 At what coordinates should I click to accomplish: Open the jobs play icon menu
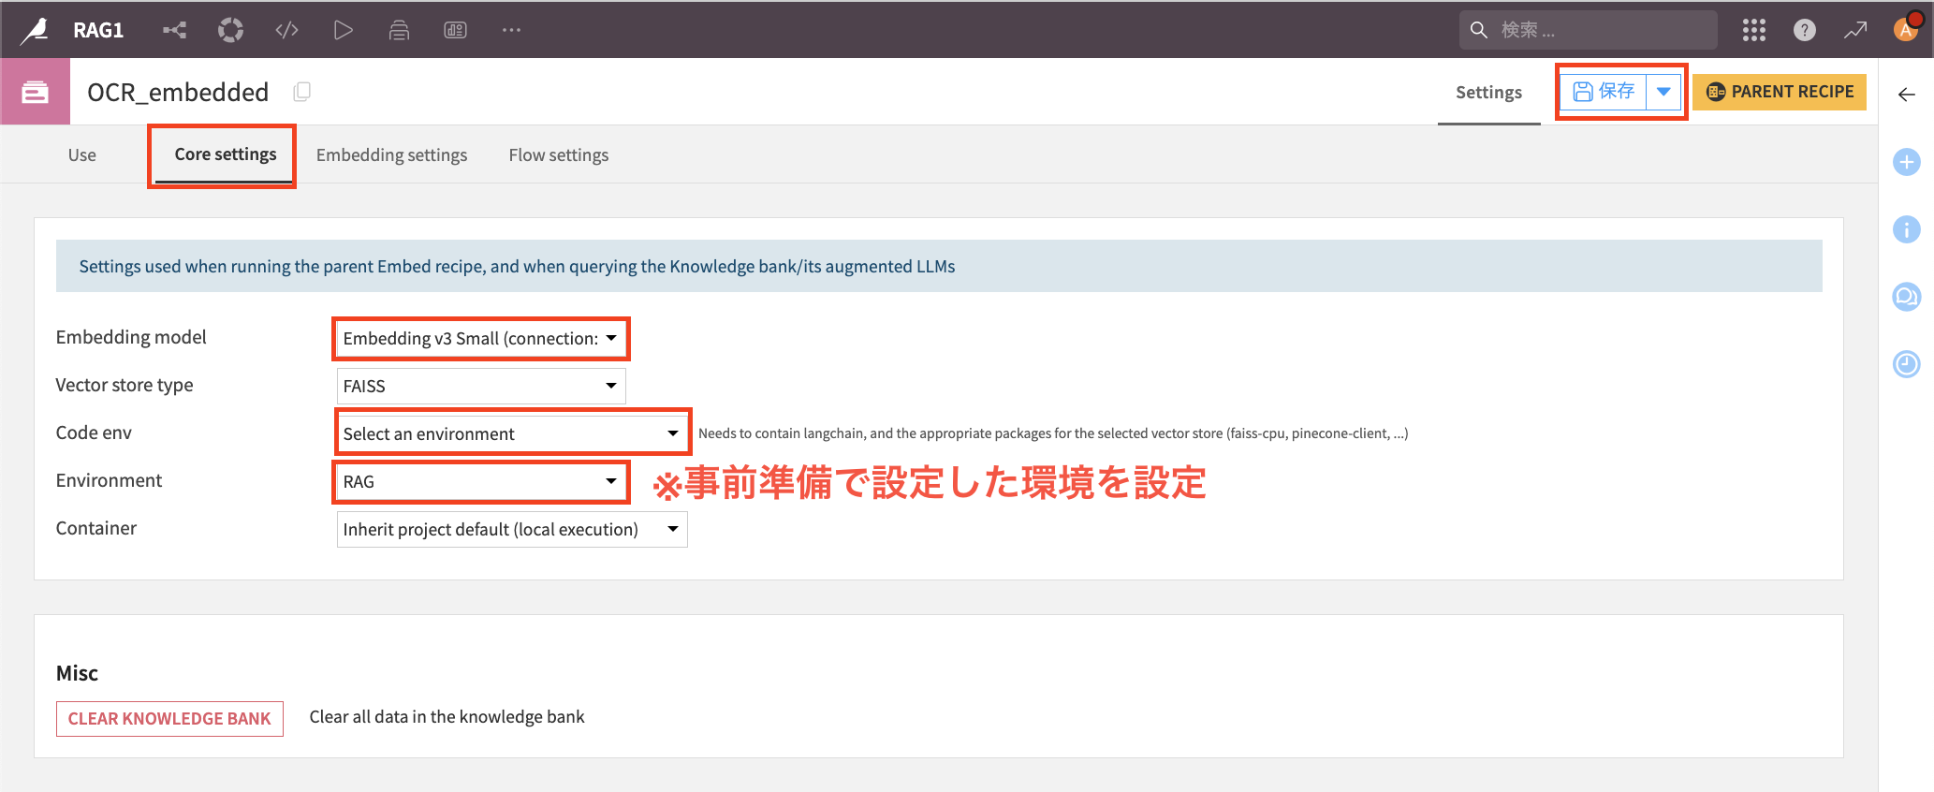coord(343,30)
